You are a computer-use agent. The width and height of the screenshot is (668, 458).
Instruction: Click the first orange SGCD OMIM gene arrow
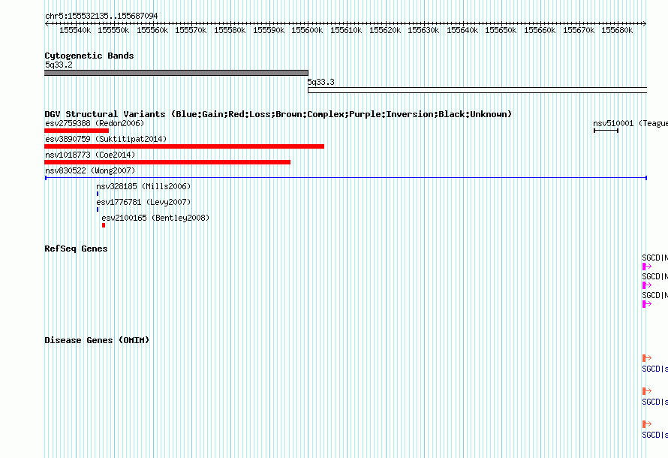[647, 358]
